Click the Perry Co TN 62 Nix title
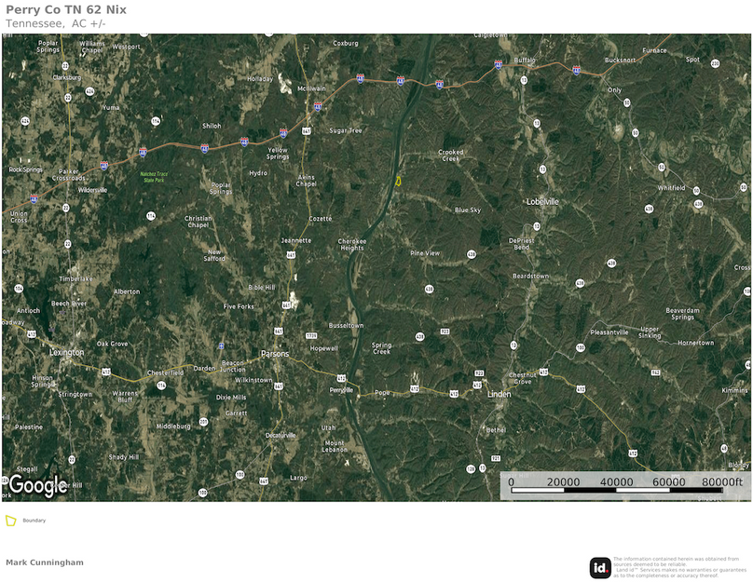 [x=66, y=9]
